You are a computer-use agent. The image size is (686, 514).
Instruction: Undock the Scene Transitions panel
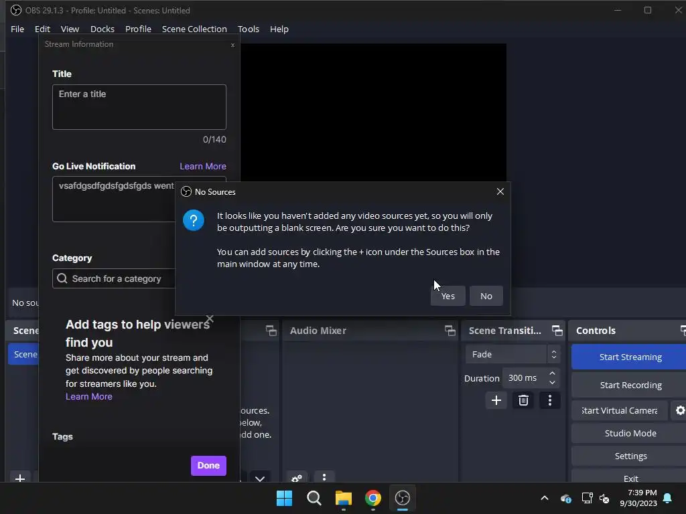click(557, 331)
